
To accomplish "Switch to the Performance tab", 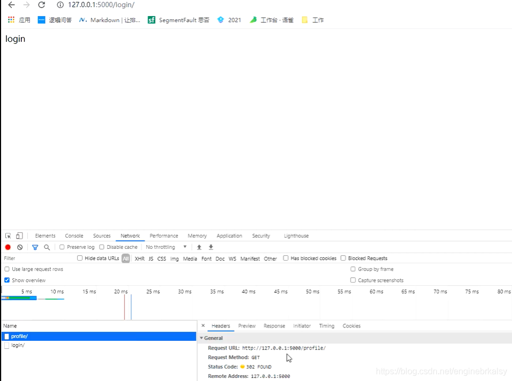I will (164, 235).
